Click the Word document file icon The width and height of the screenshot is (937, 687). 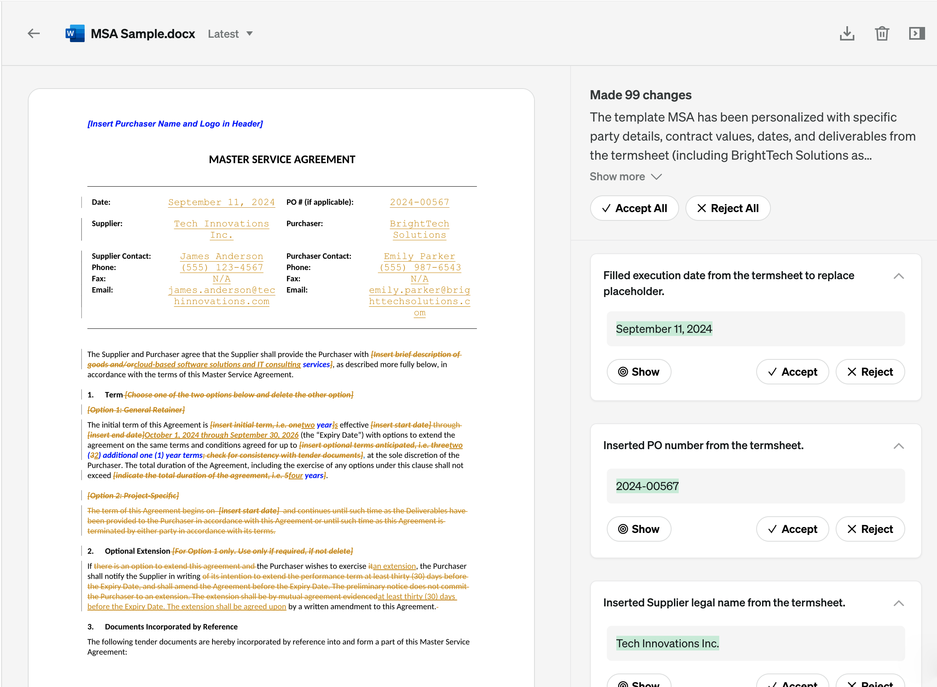(75, 33)
